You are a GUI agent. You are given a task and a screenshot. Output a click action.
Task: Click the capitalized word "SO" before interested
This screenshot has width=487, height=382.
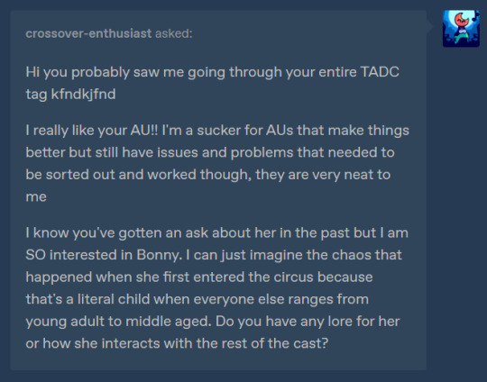pyautogui.click(x=36, y=255)
